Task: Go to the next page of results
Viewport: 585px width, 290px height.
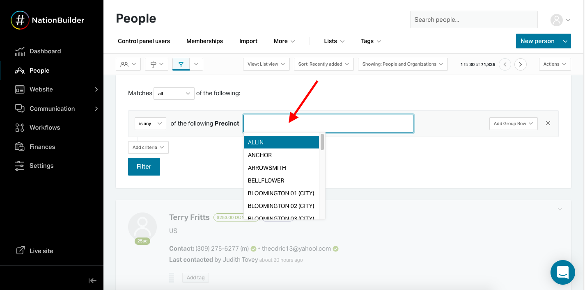Action: [520, 64]
